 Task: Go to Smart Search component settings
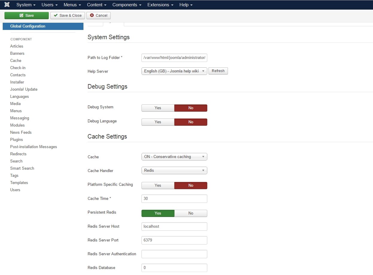click(22, 168)
